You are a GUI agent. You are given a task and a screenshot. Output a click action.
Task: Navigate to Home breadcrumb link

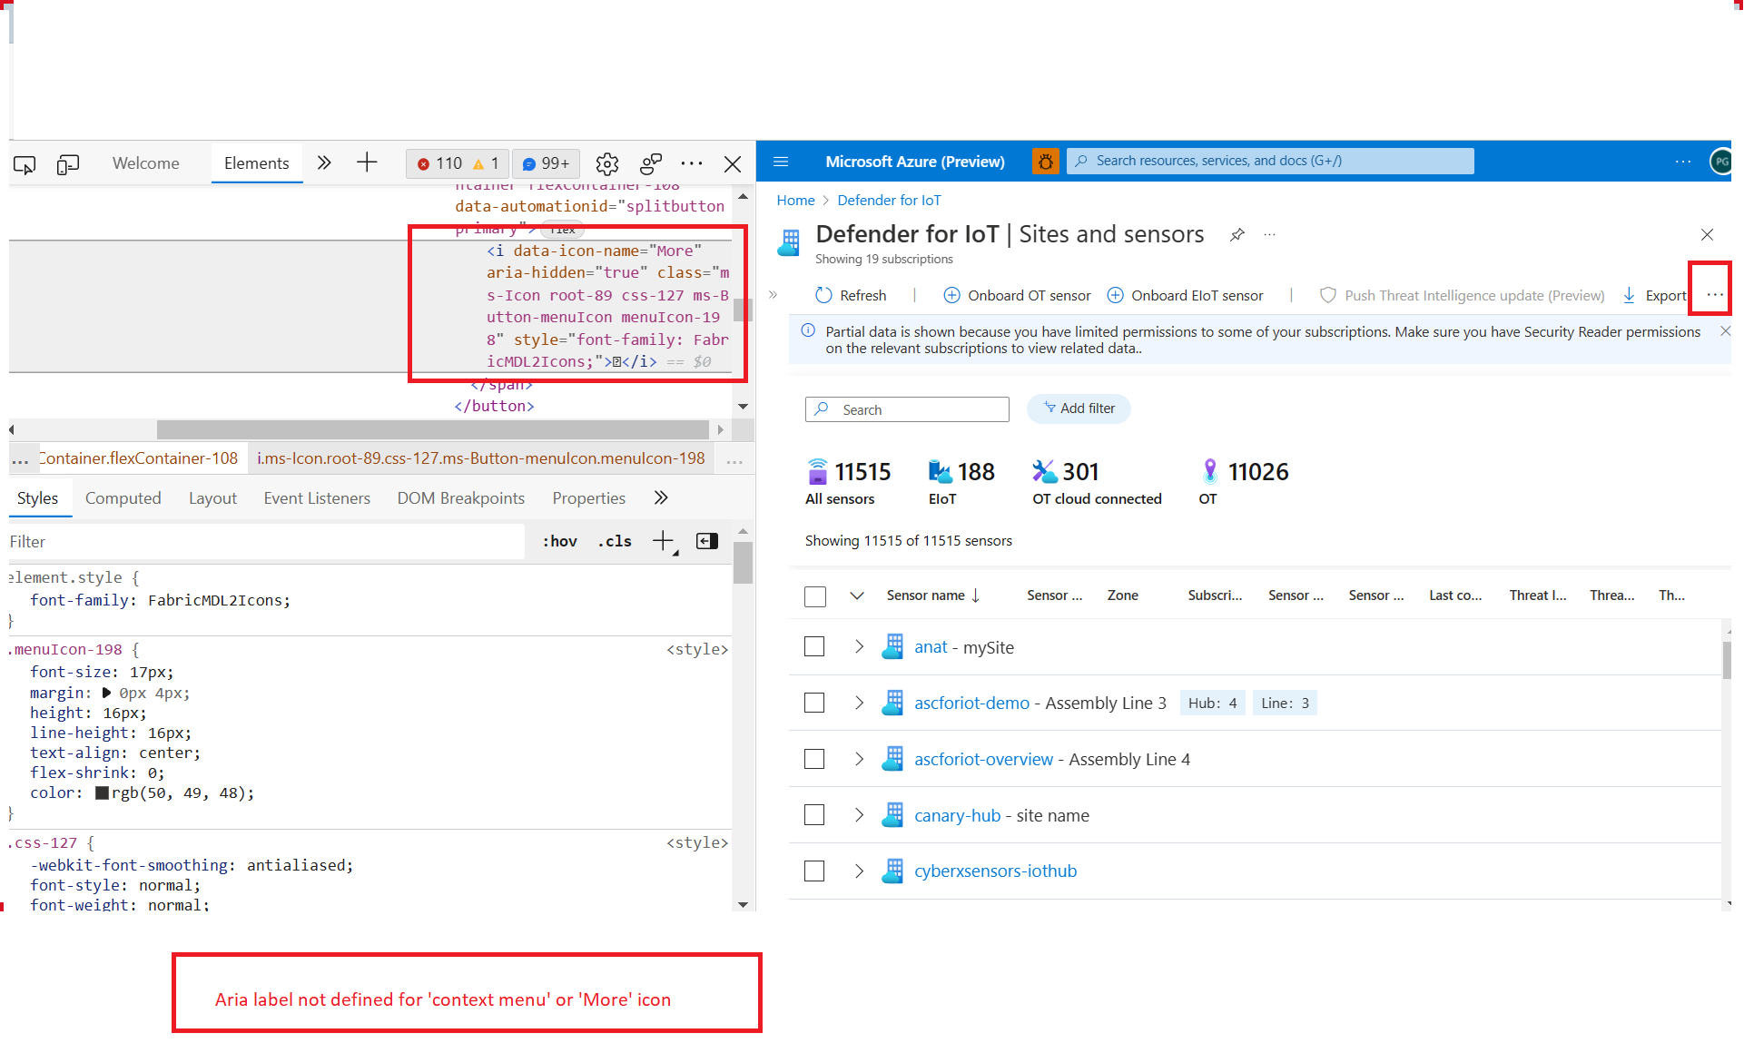click(x=795, y=201)
